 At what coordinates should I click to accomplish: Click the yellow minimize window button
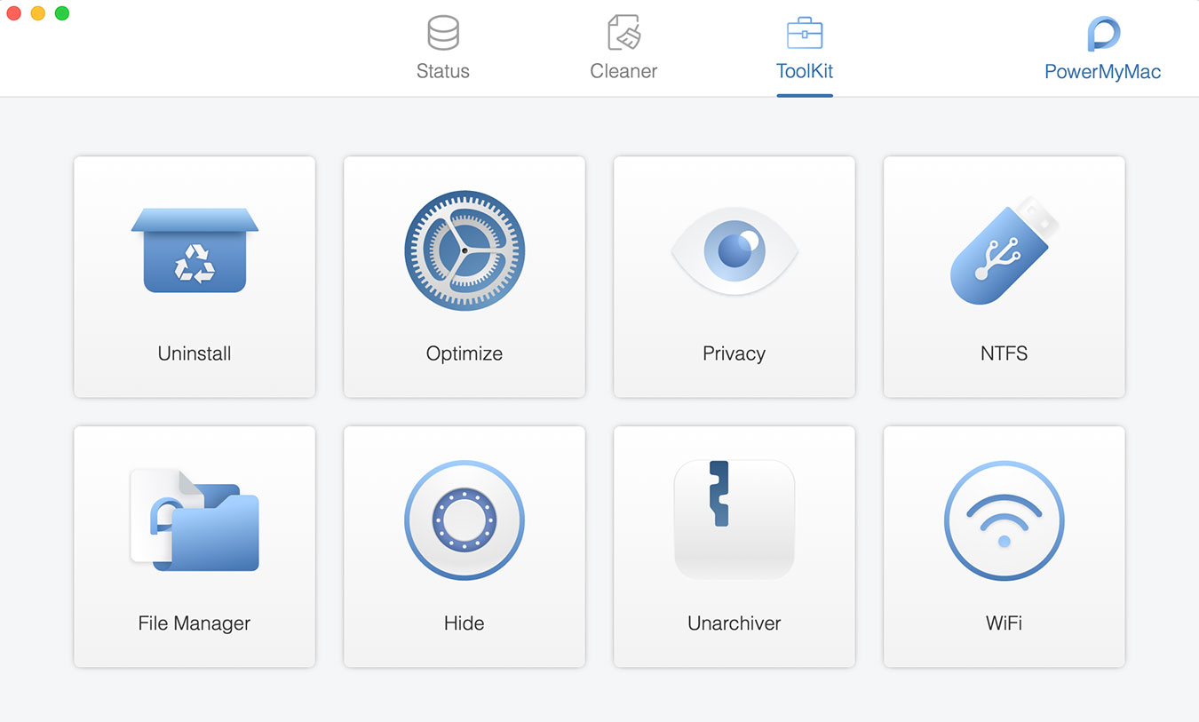[x=37, y=14]
